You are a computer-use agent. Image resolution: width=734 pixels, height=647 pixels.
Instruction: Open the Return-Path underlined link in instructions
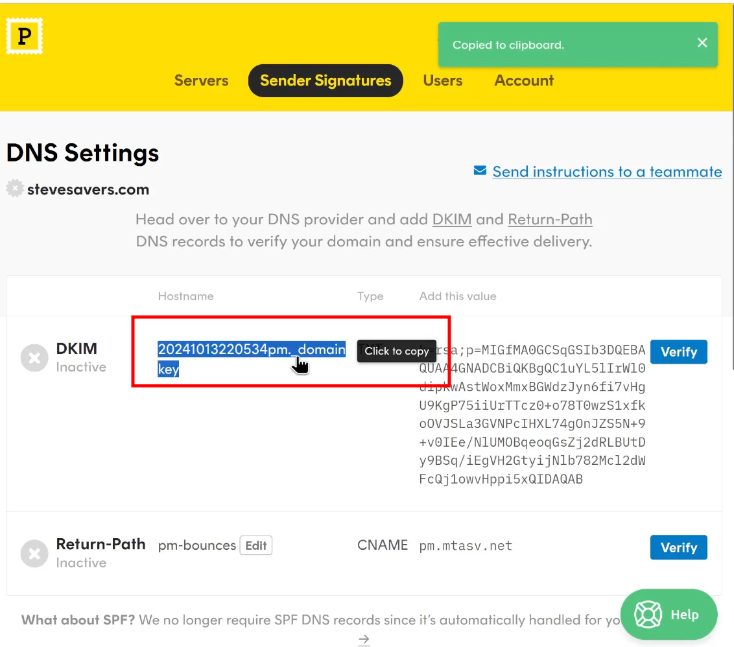[550, 219]
